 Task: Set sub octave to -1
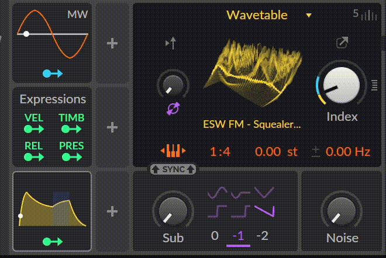point(238,236)
